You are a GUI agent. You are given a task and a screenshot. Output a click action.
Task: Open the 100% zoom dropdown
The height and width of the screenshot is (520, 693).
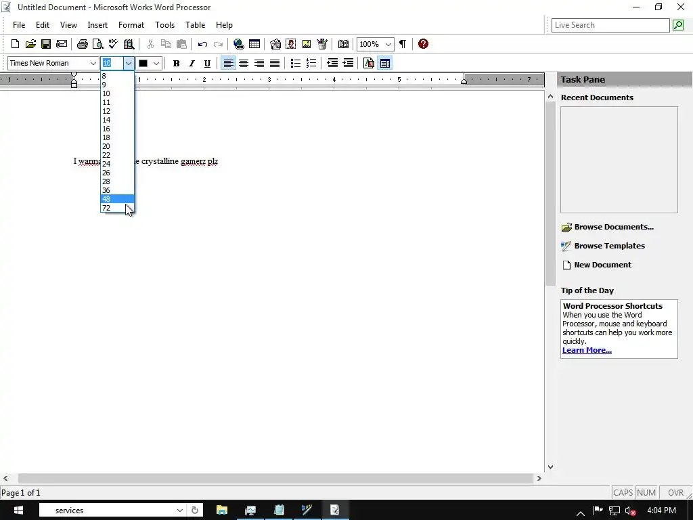[388, 44]
